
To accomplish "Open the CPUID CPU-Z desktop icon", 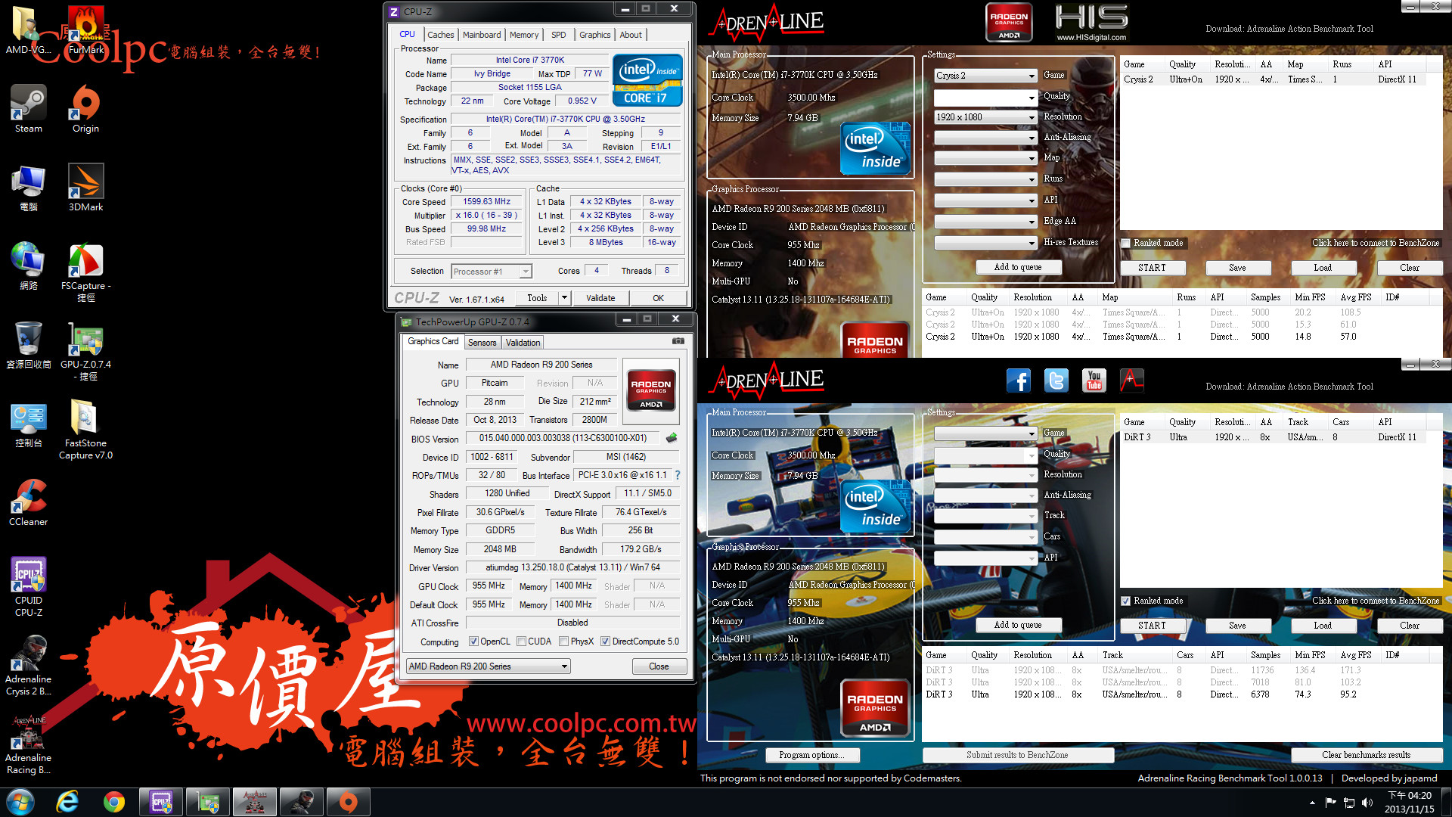I will click(x=28, y=587).
